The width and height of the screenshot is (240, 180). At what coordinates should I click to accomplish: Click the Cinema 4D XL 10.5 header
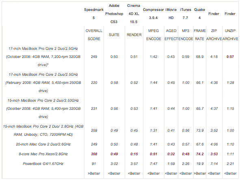point(134,14)
